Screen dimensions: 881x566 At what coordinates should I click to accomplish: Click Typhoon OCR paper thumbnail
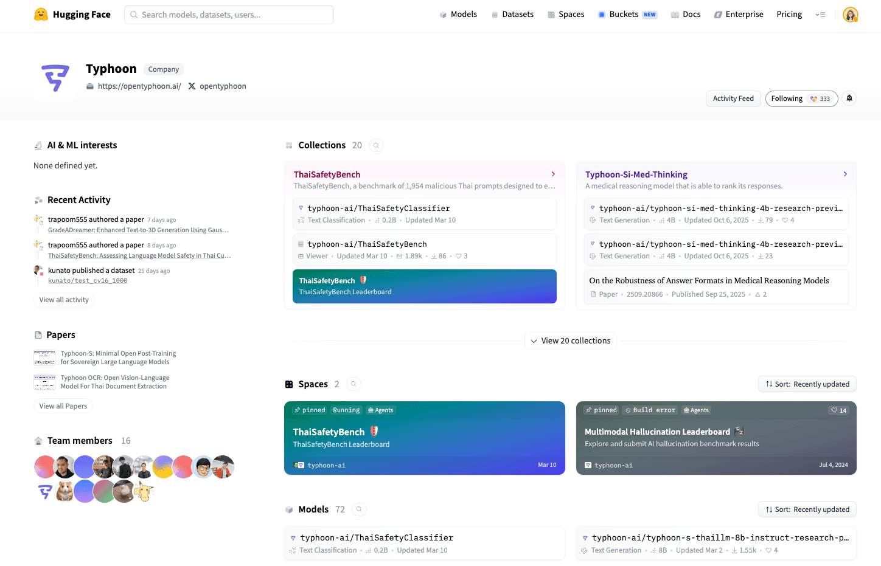pyautogui.click(x=44, y=382)
